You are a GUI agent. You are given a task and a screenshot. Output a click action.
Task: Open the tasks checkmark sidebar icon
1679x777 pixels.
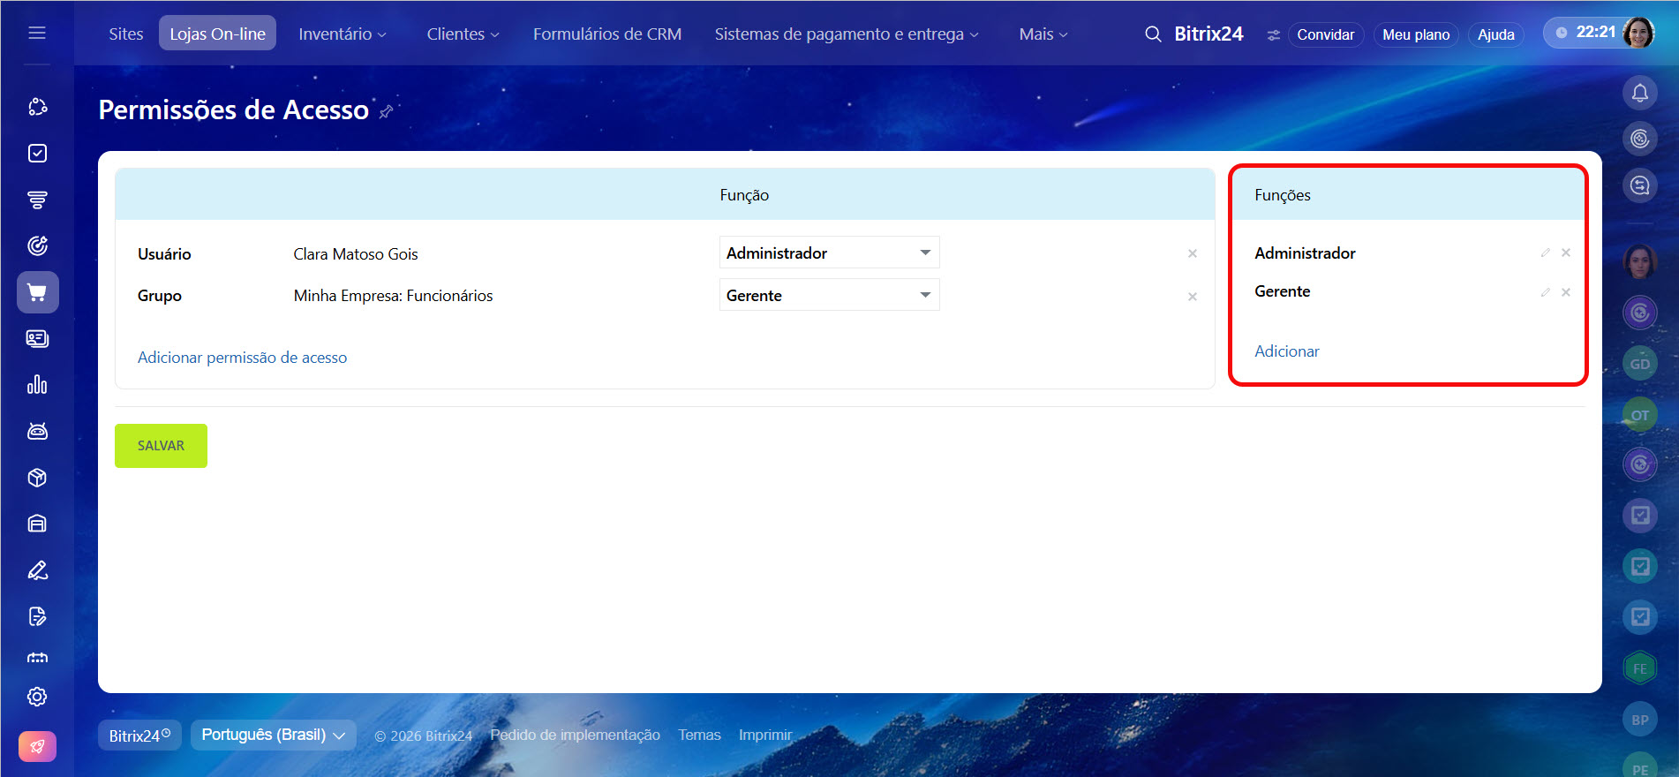point(37,154)
